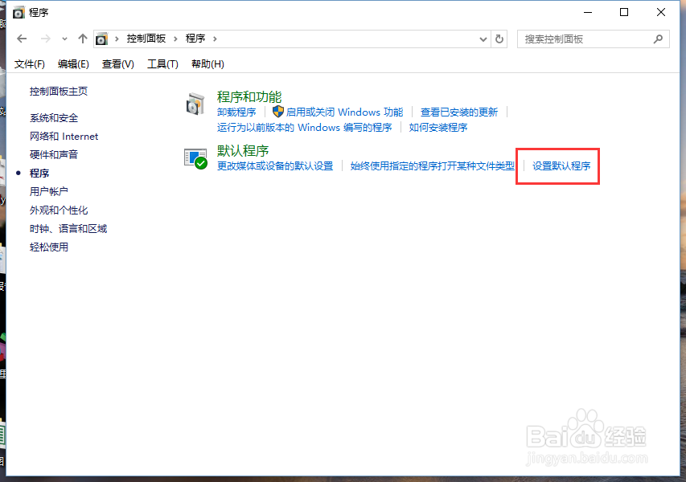Viewport: 686px width, 482px height.
Task: Click the 如何安装程序 link
Action: pyautogui.click(x=438, y=128)
